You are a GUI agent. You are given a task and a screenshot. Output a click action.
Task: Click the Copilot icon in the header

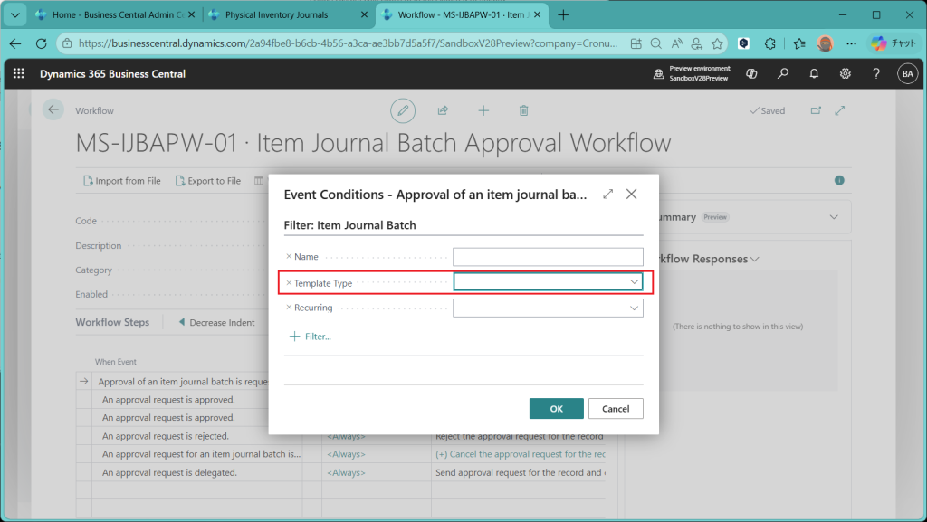pos(751,74)
